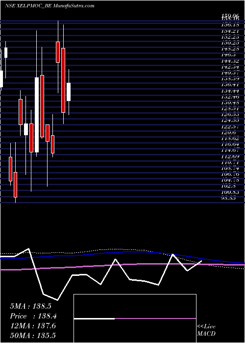Click the 146.3 price axis label

pyautogui.click(x=228, y=55)
